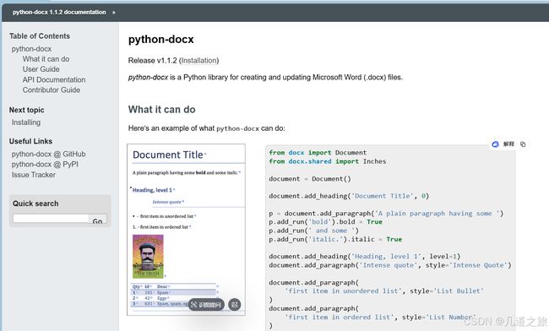Screen dimensions: 549x331
Task: Click the blue AI explain icon above the code
Action: [495, 144]
